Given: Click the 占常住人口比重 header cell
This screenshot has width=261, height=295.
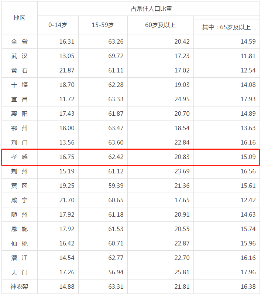Looking at the screenshot, I should coord(148,9).
